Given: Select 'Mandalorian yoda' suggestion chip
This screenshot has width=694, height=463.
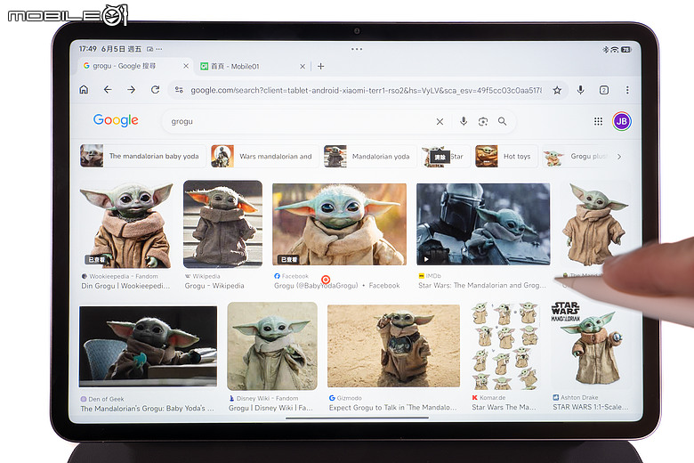Looking at the screenshot, I should [369, 156].
